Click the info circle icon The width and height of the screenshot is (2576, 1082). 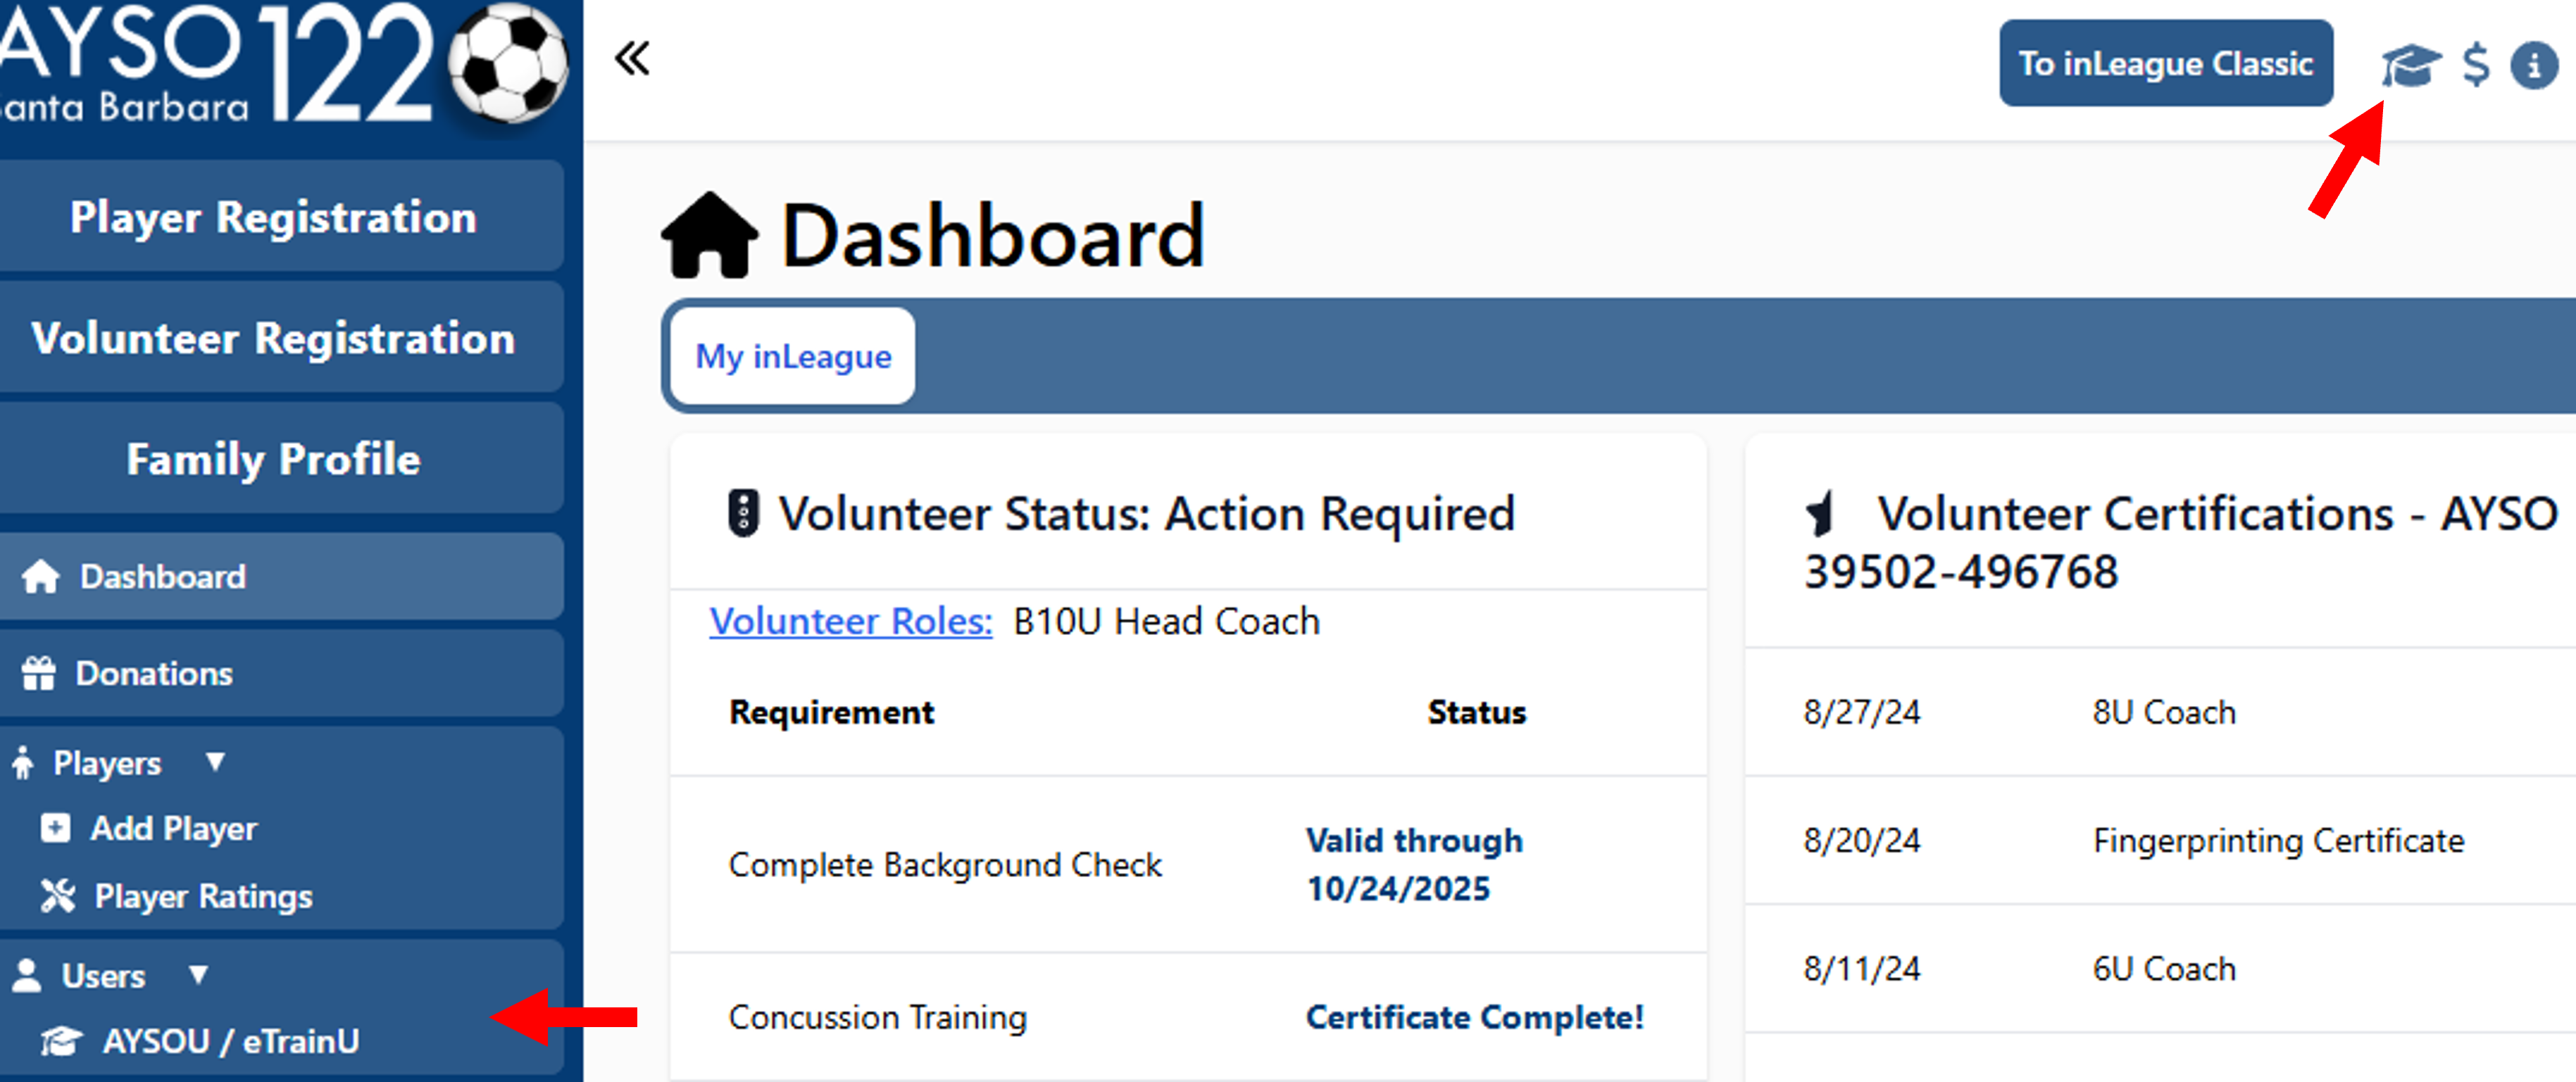(x=2534, y=66)
